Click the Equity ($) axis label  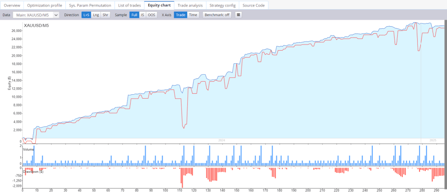pos(10,84)
